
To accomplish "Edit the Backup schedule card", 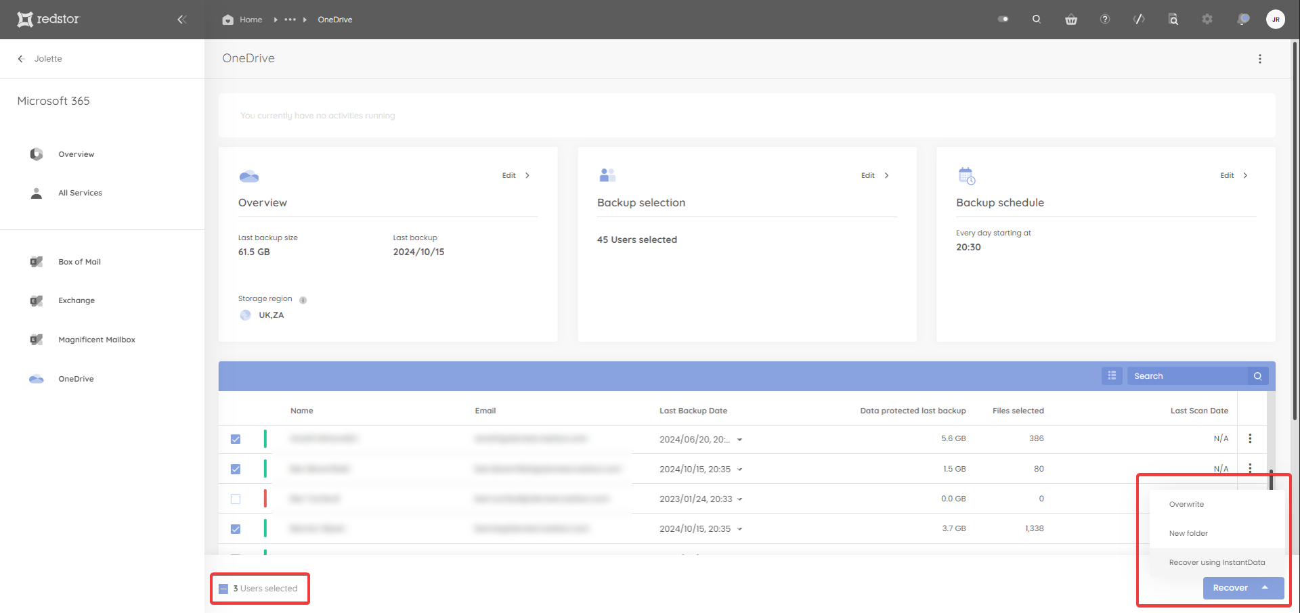I will pyautogui.click(x=1234, y=175).
